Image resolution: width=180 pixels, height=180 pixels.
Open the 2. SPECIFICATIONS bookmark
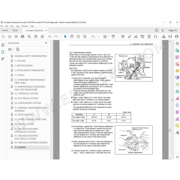24,66
